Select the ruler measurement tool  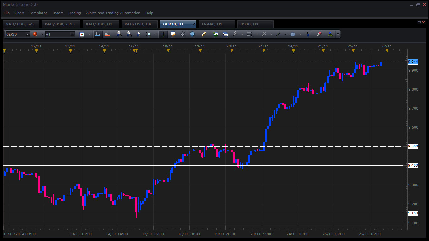[x=204, y=34]
